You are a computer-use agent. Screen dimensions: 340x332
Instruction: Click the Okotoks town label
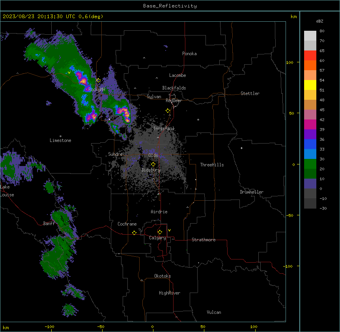click(x=163, y=276)
